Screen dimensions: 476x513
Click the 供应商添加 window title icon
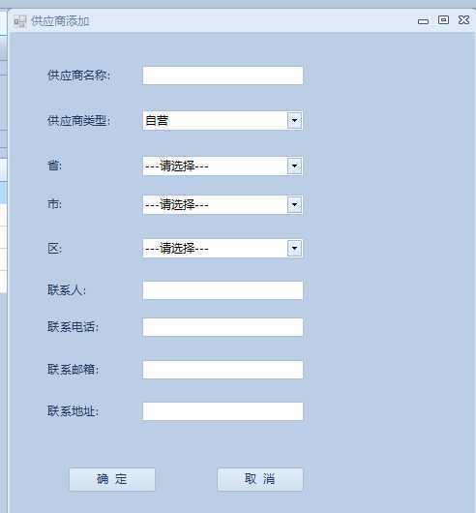coord(19,21)
